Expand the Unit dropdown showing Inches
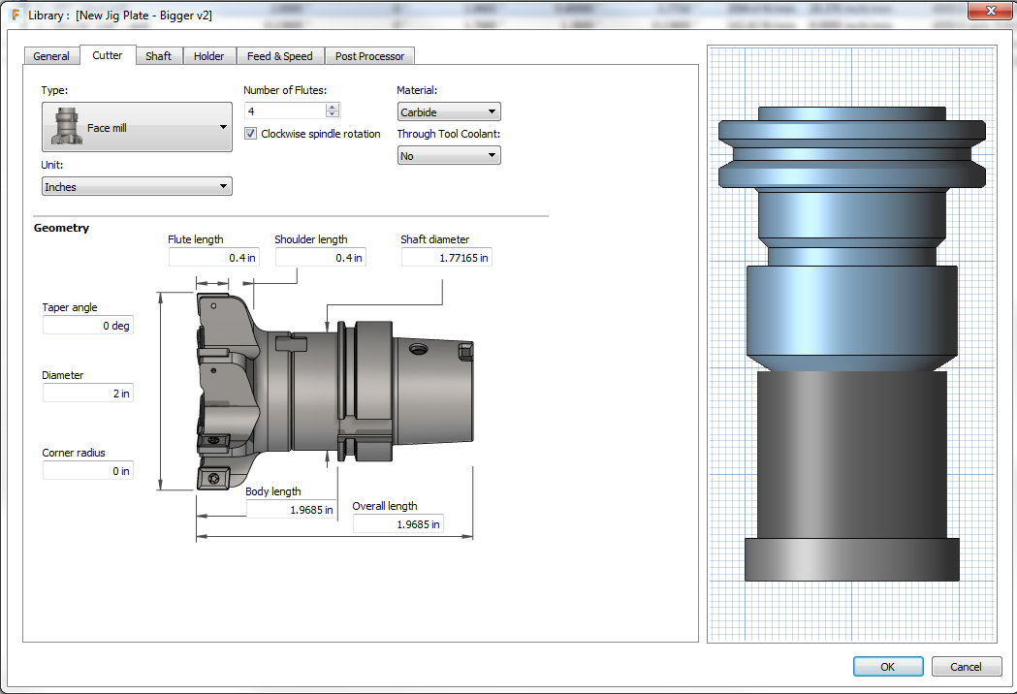 pos(137,186)
